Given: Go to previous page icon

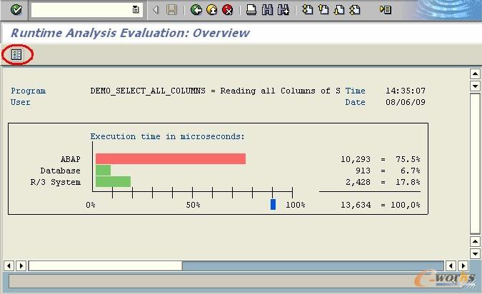Looking at the screenshot, I should click(324, 10).
